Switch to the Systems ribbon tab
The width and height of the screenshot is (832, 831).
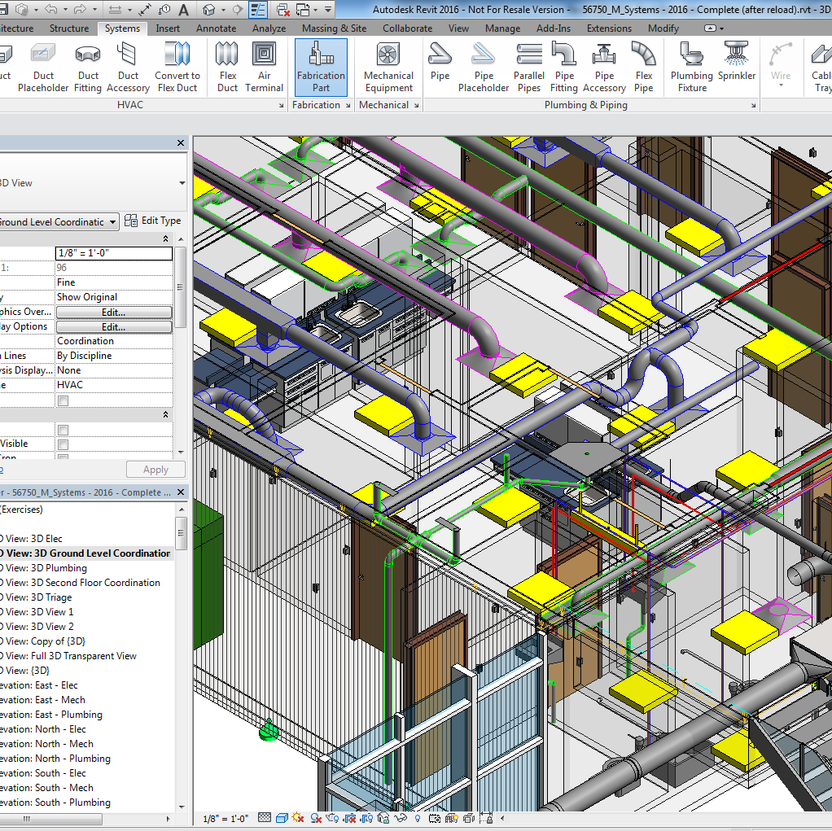(122, 27)
